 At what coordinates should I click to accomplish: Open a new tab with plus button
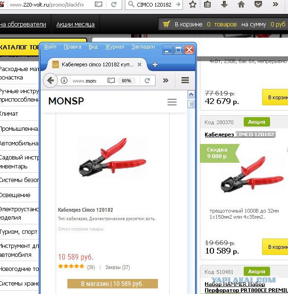pos(155,64)
